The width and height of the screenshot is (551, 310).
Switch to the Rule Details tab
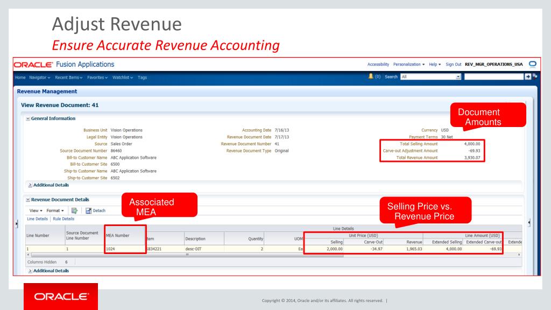point(63,219)
